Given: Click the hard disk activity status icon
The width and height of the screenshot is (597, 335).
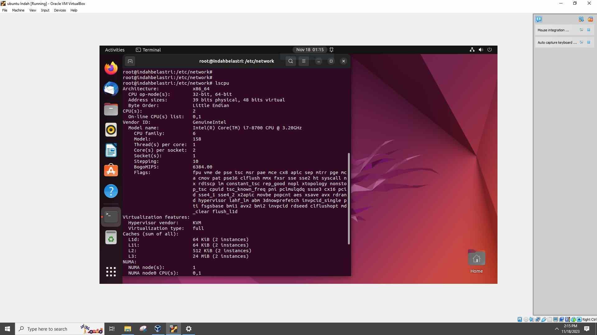Looking at the screenshot, I should pos(520,319).
